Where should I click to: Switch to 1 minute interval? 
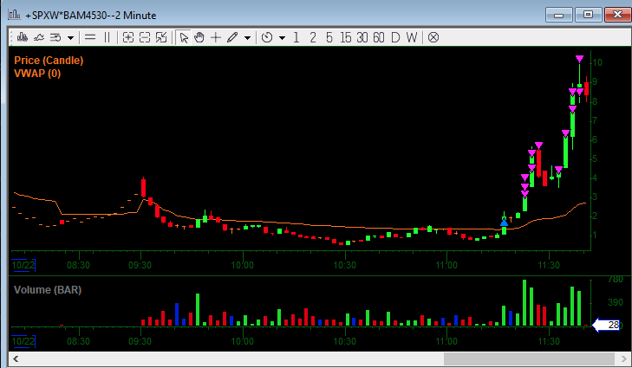296,37
